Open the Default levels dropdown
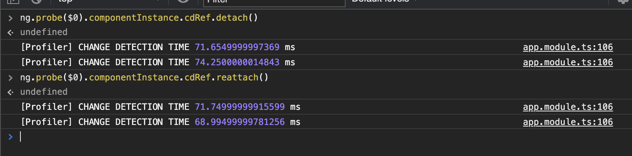This screenshot has height=156, width=632. click(384, 2)
